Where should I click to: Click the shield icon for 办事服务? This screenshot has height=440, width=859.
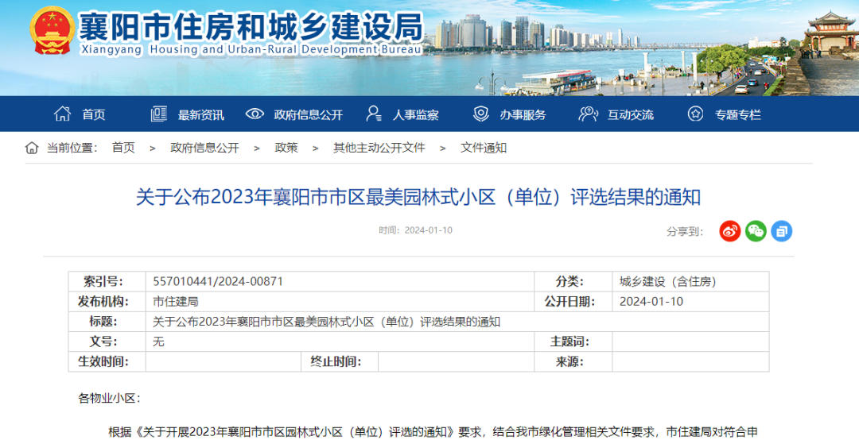tap(481, 114)
